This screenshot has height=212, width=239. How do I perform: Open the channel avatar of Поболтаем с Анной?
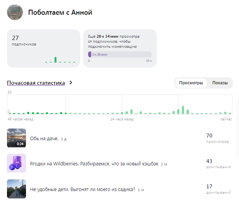[x=15, y=12]
